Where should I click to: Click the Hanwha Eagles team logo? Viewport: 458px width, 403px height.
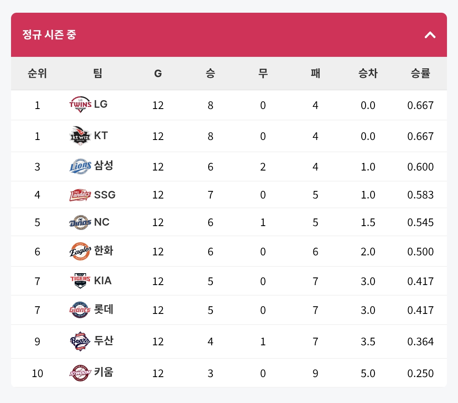[x=80, y=251]
